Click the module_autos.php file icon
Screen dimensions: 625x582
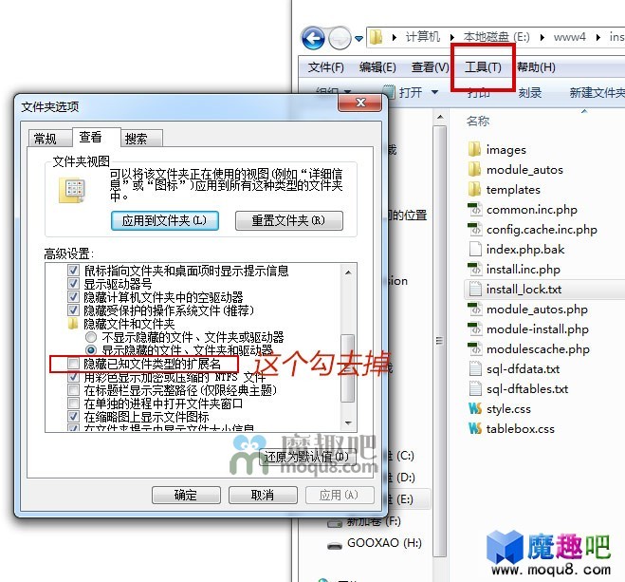[475, 310]
